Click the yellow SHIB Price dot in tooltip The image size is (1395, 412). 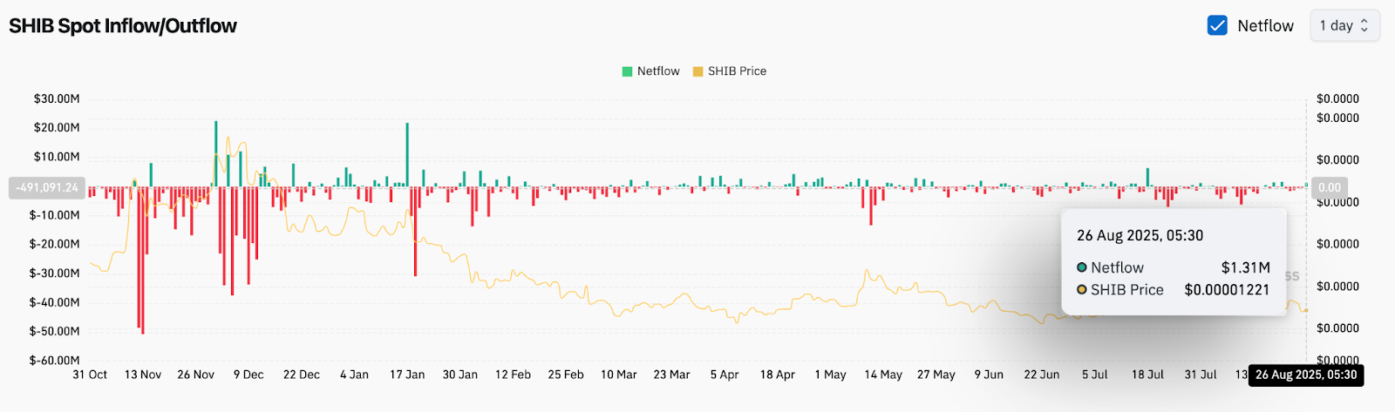pos(1082,290)
